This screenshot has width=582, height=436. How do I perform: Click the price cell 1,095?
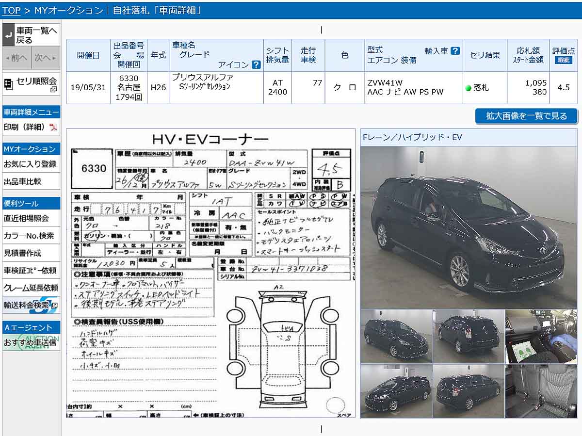click(x=529, y=88)
